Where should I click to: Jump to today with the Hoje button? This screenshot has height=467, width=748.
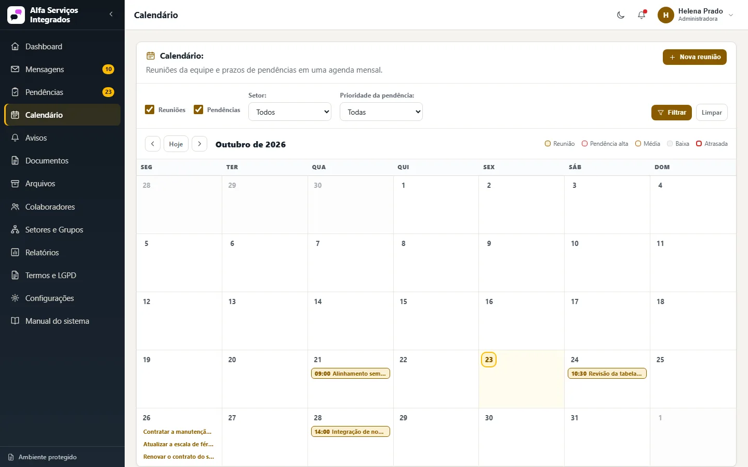[176, 144]
